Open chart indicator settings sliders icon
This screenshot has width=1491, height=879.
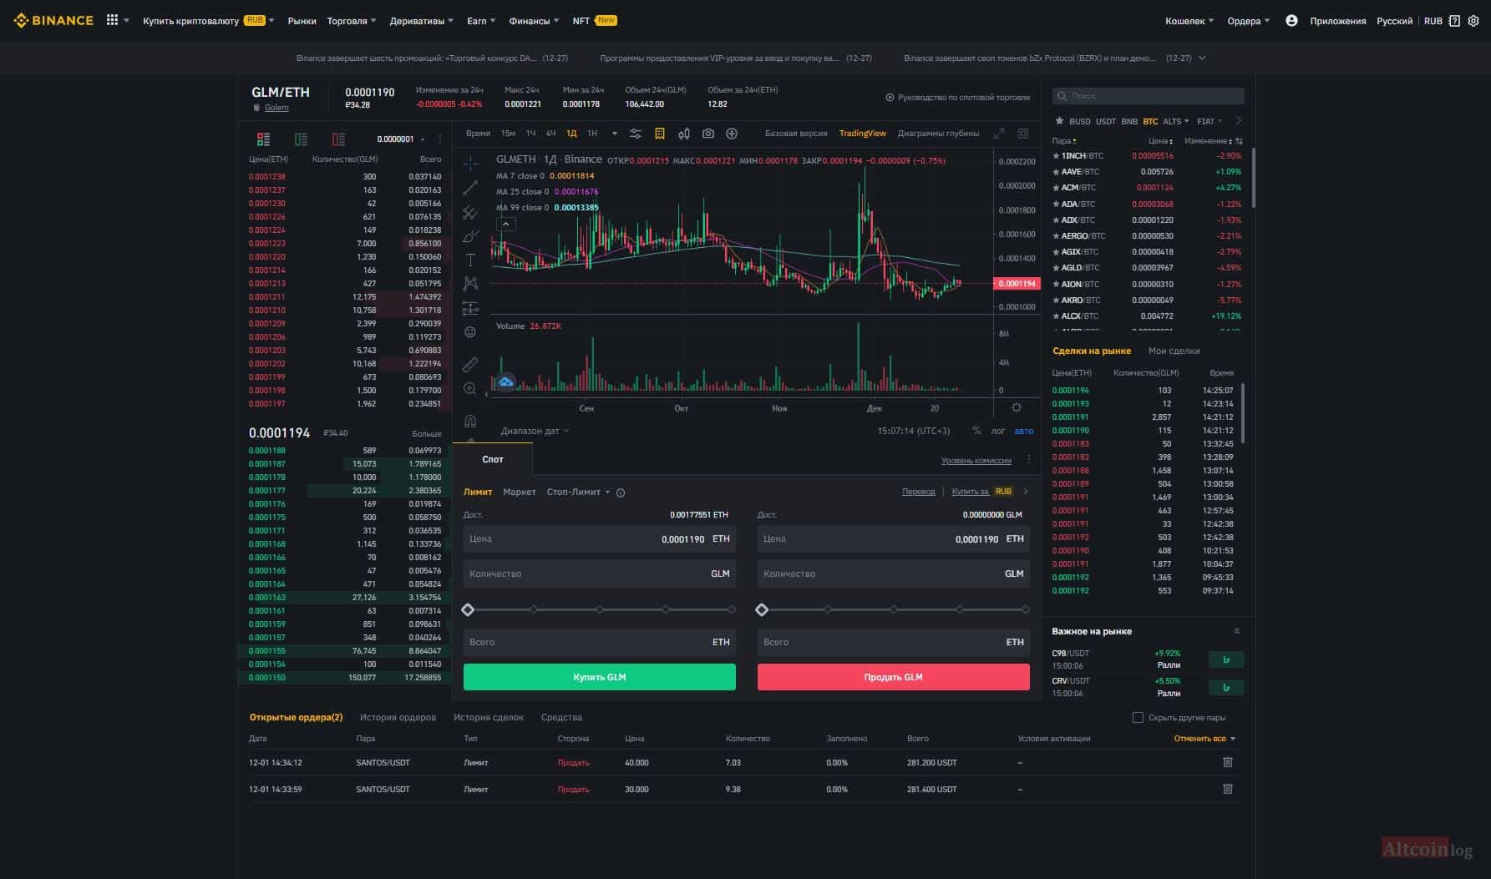point(636,134)
